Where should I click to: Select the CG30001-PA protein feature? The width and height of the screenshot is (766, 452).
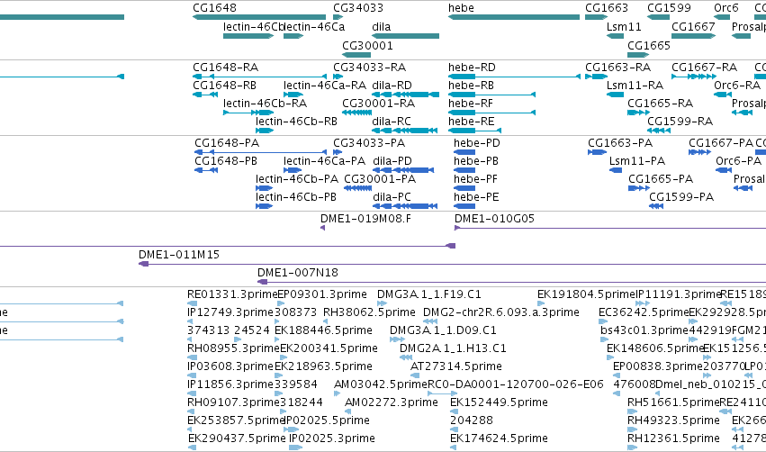pyautogui.click(x=357, y=188)
